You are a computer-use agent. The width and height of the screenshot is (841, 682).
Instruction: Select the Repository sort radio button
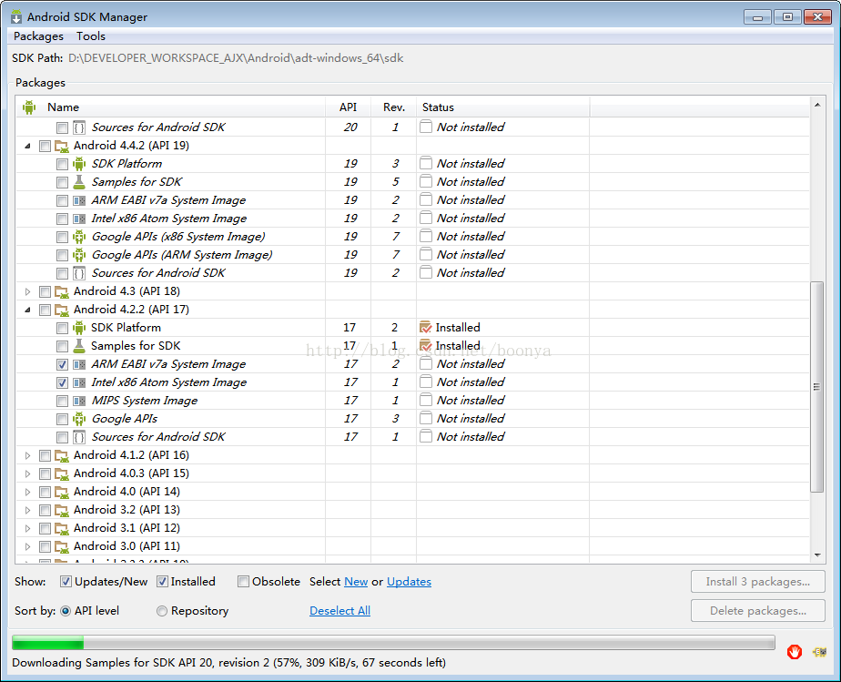click(x=162, y=611)
